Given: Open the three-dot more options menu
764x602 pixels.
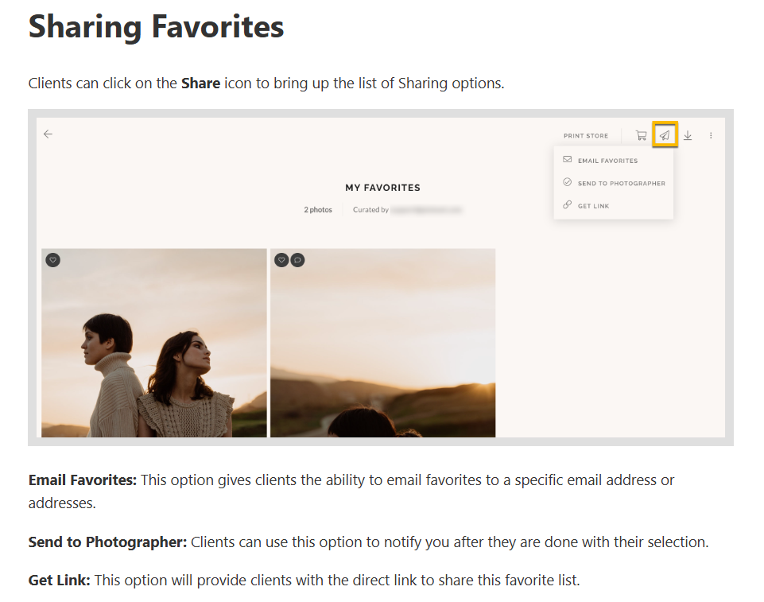Looking at the screenshot, I should tap(711, 135).
